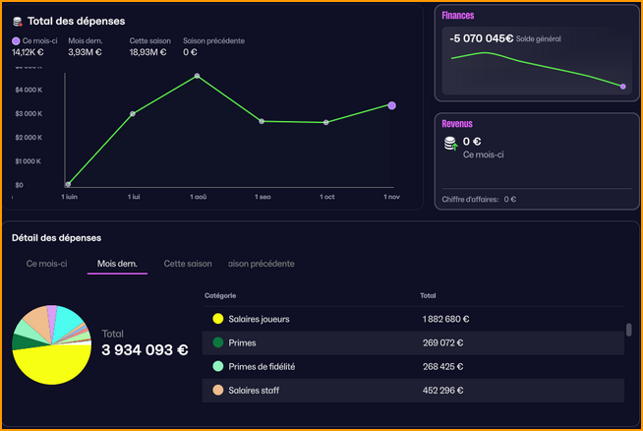
Task: Click the Revenus coins icon
Action: click(450, 144)
